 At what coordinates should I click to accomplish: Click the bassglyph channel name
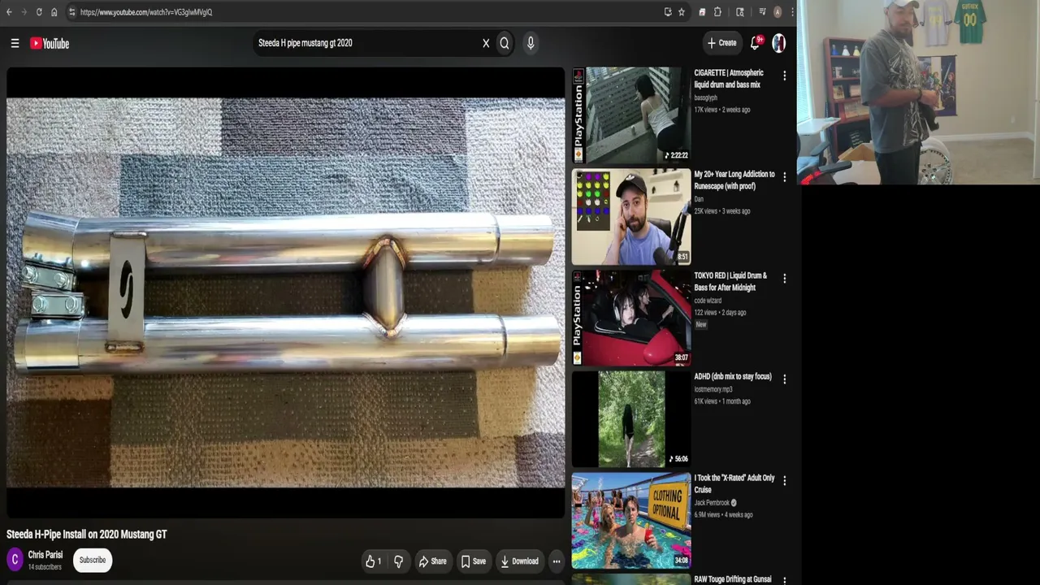[x=705, y=98]
